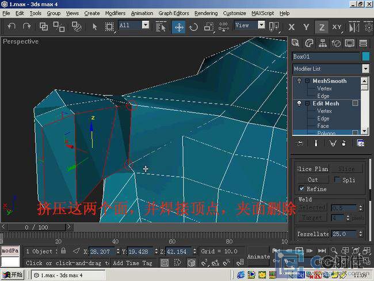Adjust the X coordinate spinner
The width and height of the screenshot is (374, 281).
point(117,251)
